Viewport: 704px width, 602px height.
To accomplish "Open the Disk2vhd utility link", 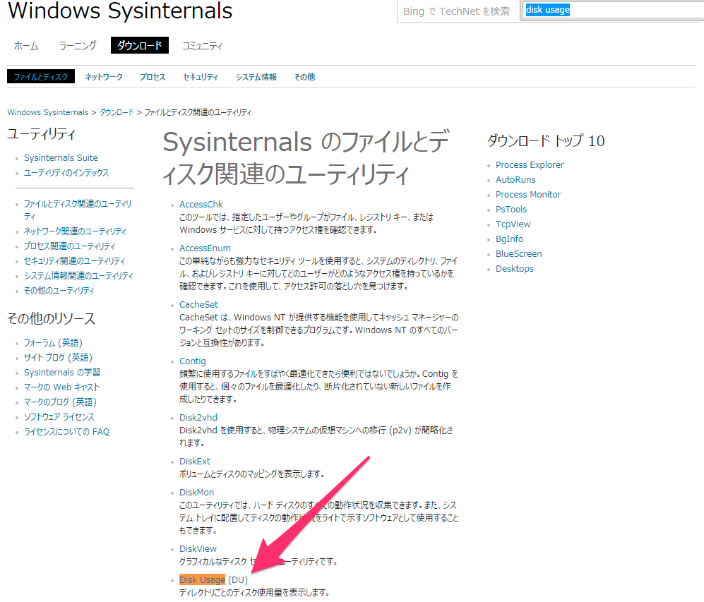I will (x=198, y=418).
